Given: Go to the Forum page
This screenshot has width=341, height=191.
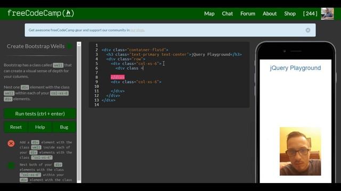Looking at the screenshot, I should (248, 14).
